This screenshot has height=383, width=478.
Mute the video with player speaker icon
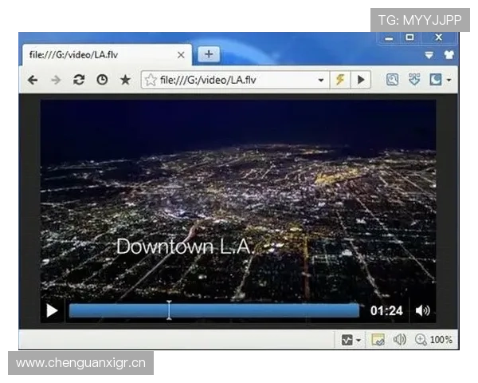coord(422,310)
